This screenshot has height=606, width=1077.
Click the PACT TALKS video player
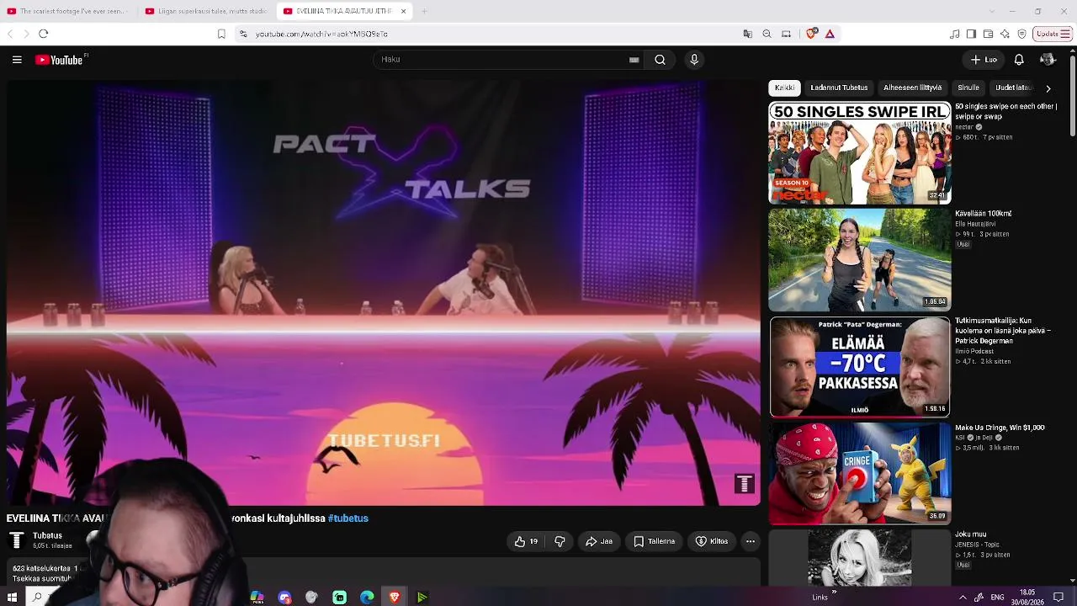(384, 293)
